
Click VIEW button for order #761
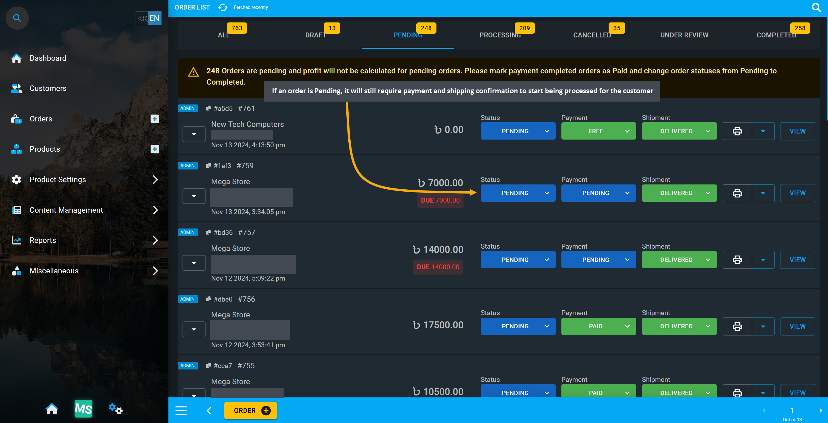pyautogui.click(x=798, y=131)
